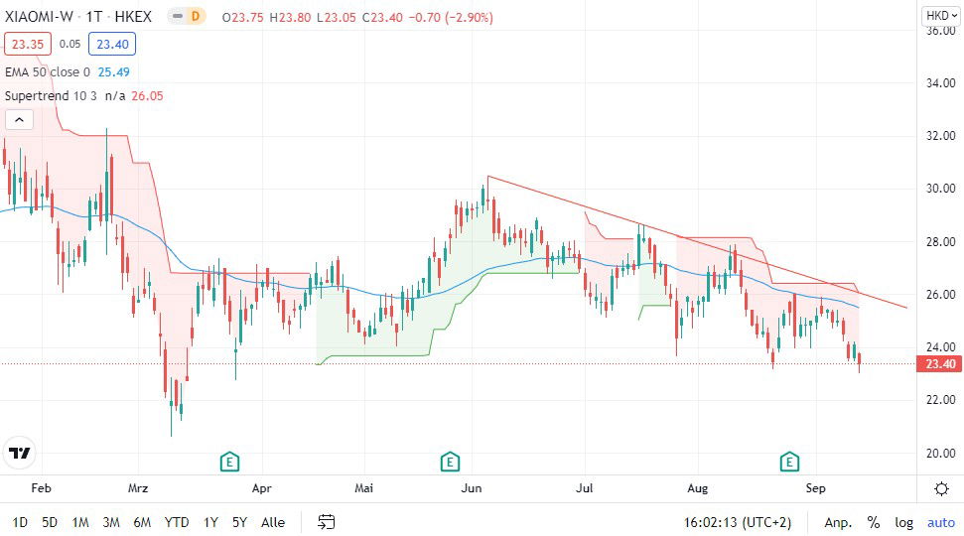Screen dimensions: 964x536
Task: Toggle percent scale mode
Action: pos(874,522)
